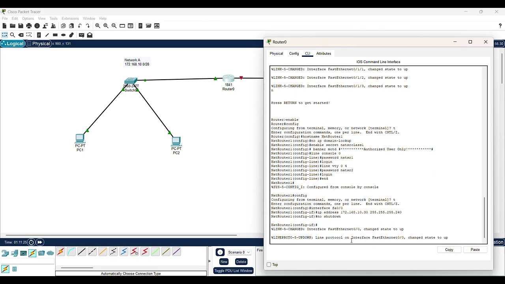Choose the purple USB cable
505x284 pixels.
coord(176,252)
